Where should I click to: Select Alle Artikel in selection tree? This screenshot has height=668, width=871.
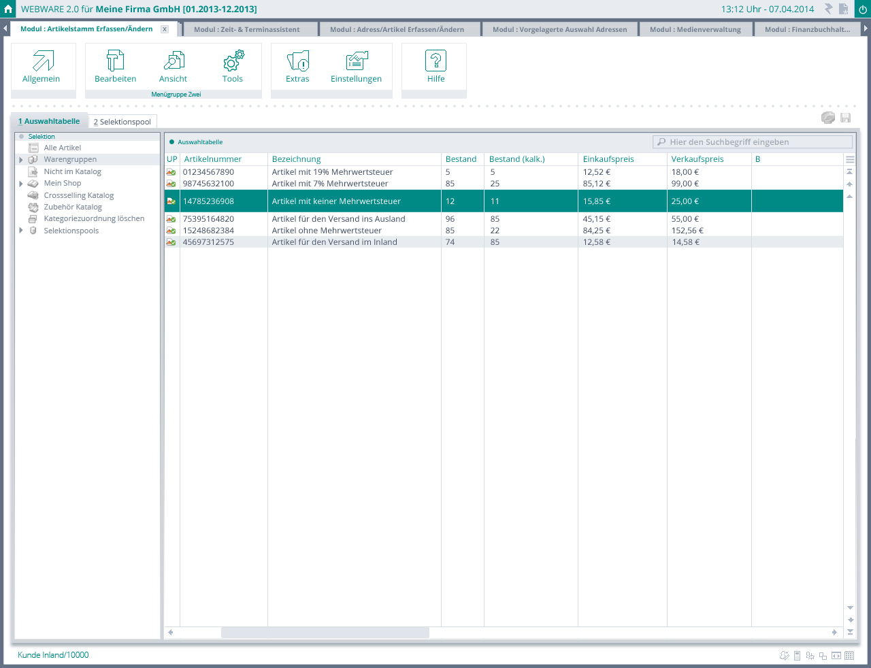pos(63,148)
